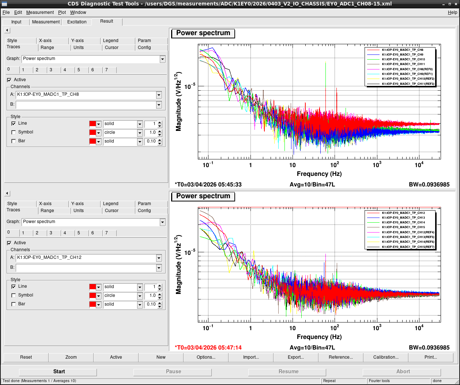Open upper Line color dropdown arrow

[98, 124]
